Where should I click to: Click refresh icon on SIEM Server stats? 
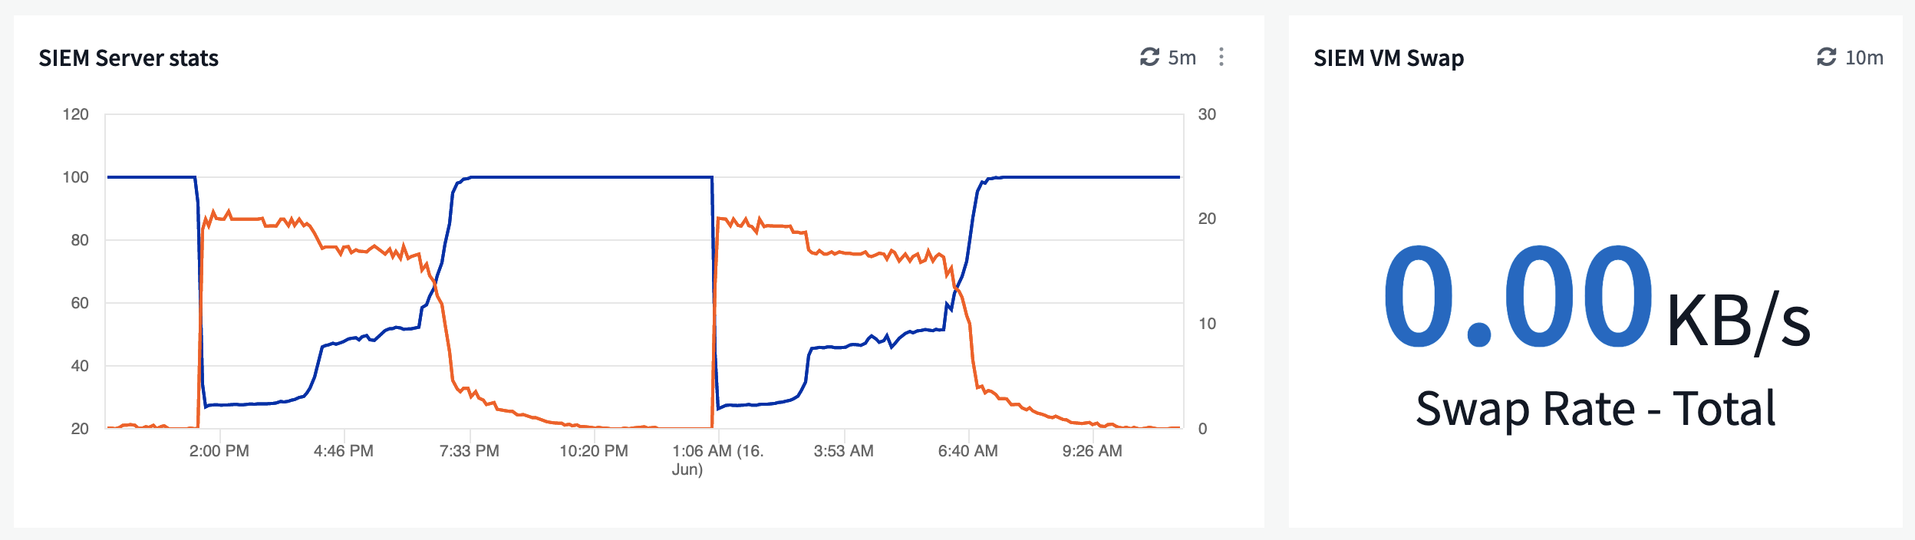pos(1149,57)
